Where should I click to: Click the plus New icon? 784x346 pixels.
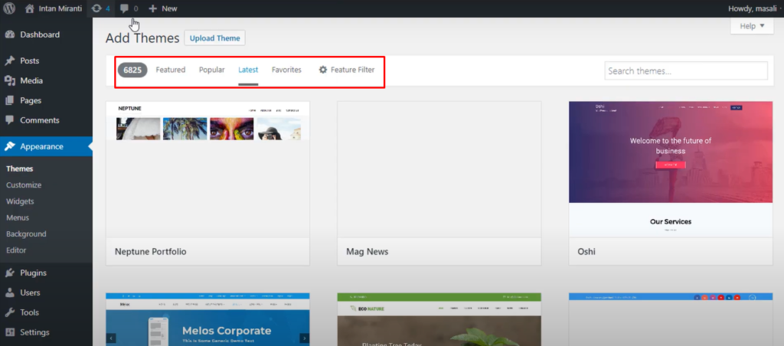coord(153,8)
